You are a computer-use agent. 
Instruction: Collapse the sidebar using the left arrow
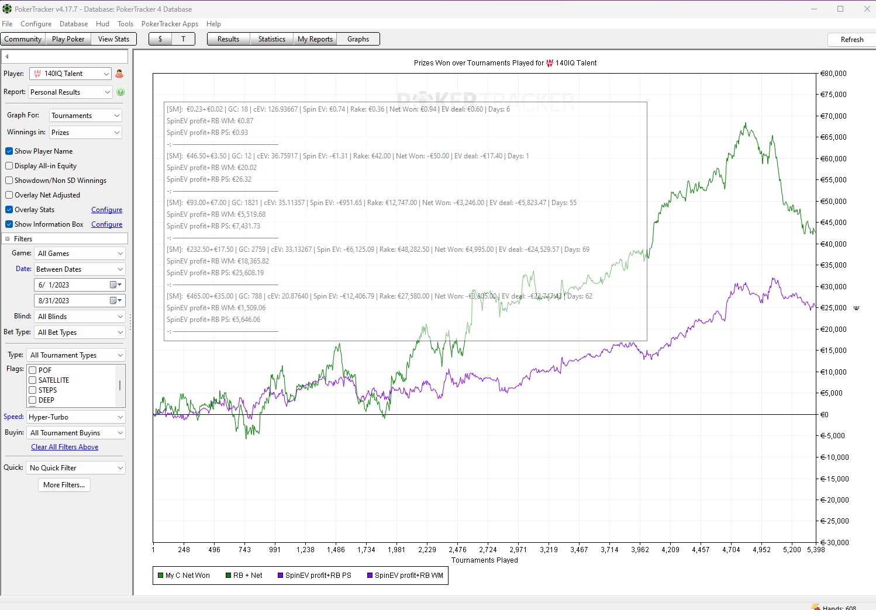click(x=7, y=57)
